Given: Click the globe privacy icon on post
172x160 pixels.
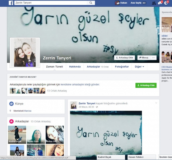Looking at the screenshot, I should point(97,107).
